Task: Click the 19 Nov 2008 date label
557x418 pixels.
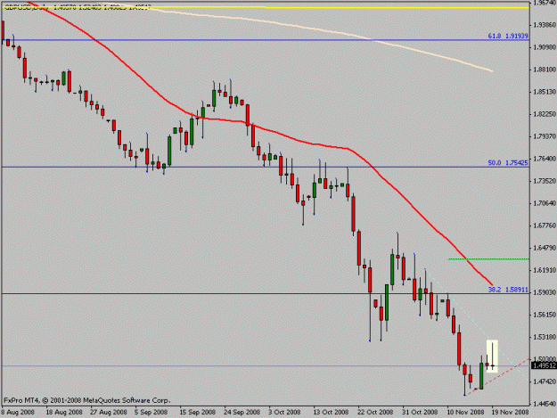Action: coord(510,413)
